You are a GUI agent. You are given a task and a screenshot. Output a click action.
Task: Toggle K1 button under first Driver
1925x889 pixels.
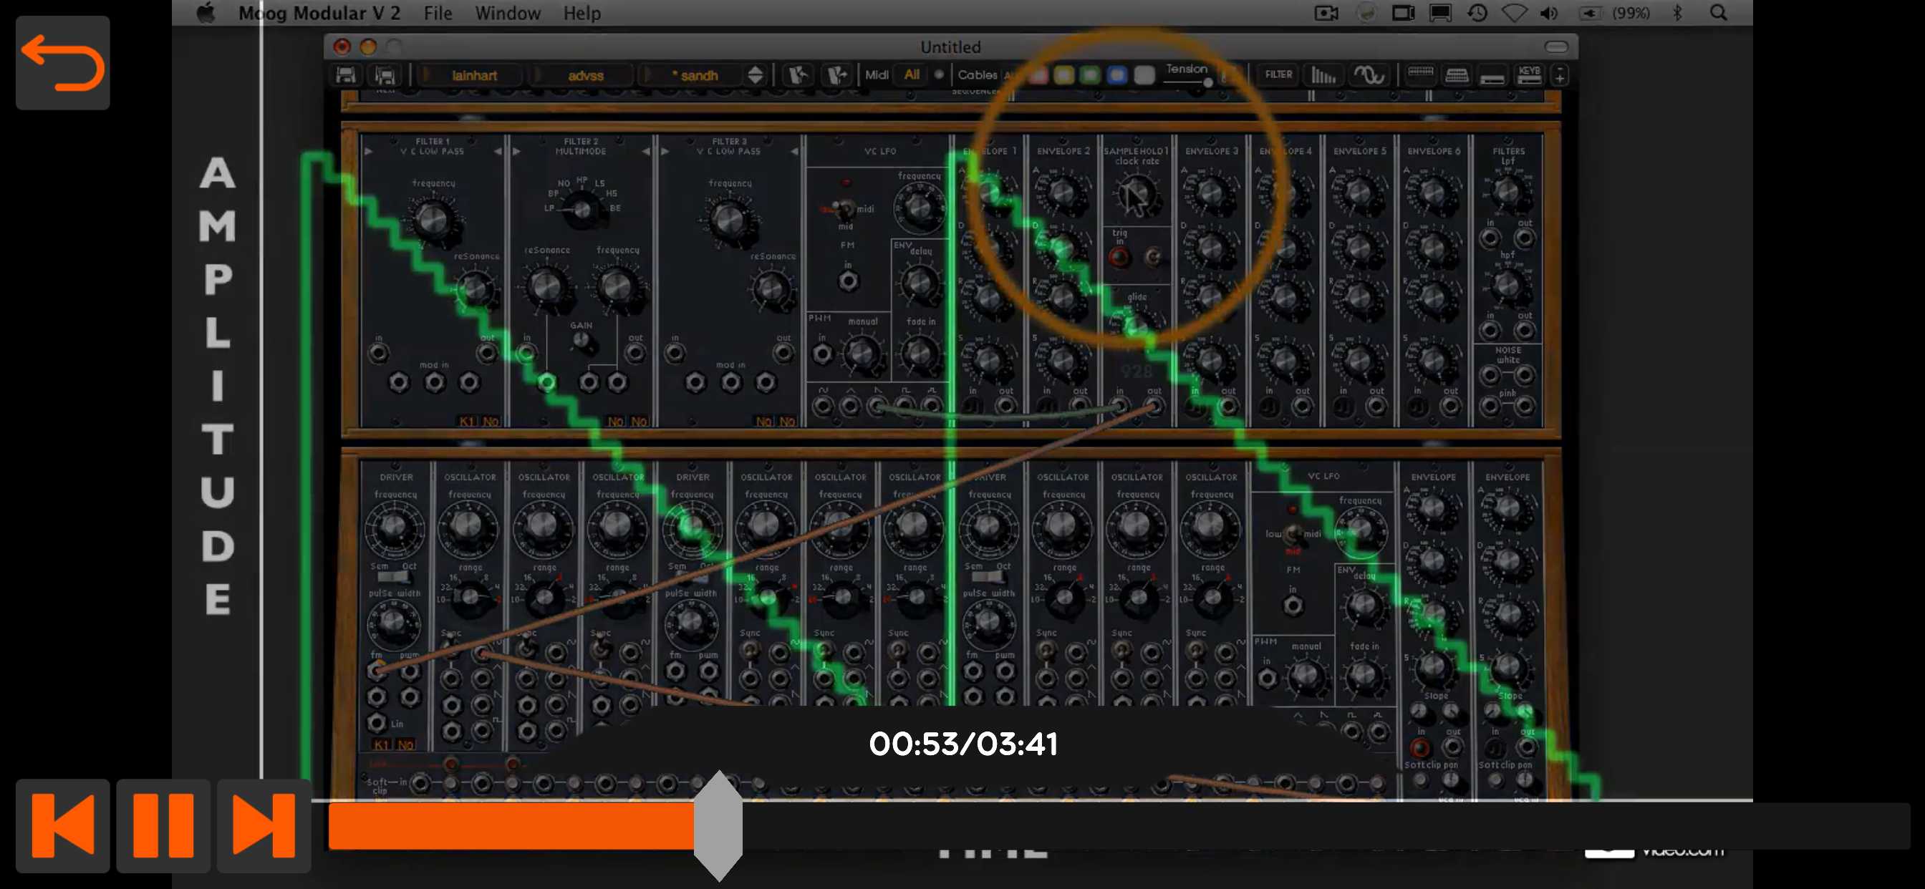tap(382, 745)
